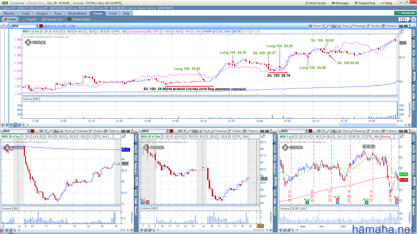The width and height of the screenshot is (417, 234).
Task: Open Style menu on the main chart
Action: [343, 26]
